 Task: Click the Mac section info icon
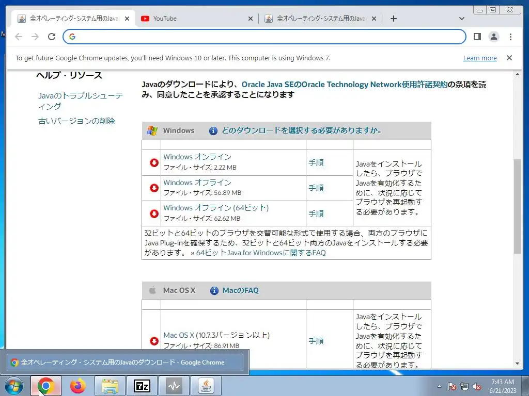pos(214,290)
